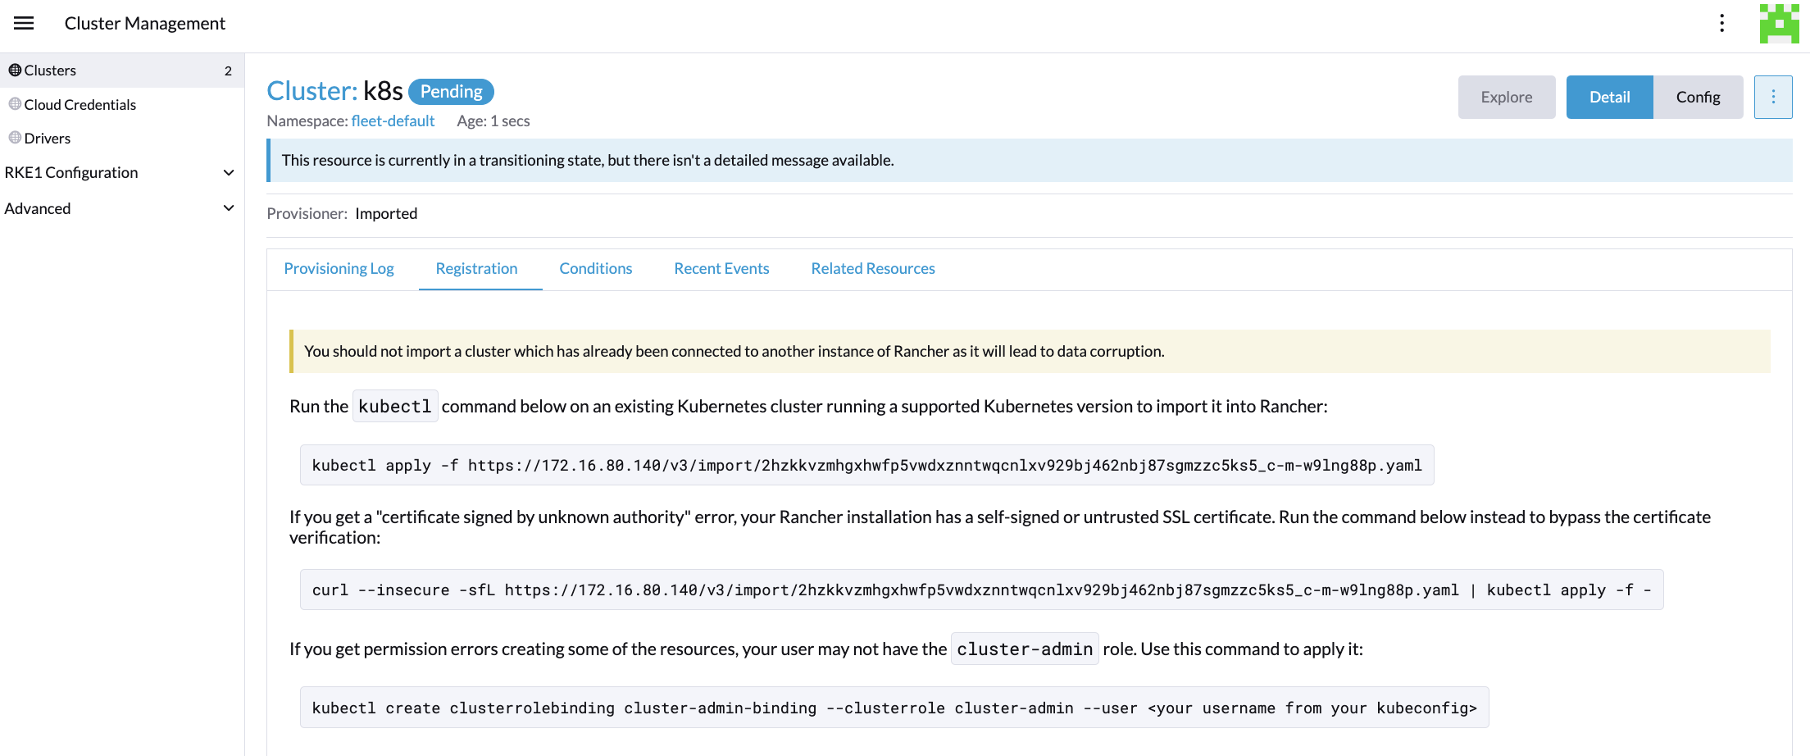Click the Pending status badge
The width and height of the screenshot is (1810, 756).
point(451,91)
